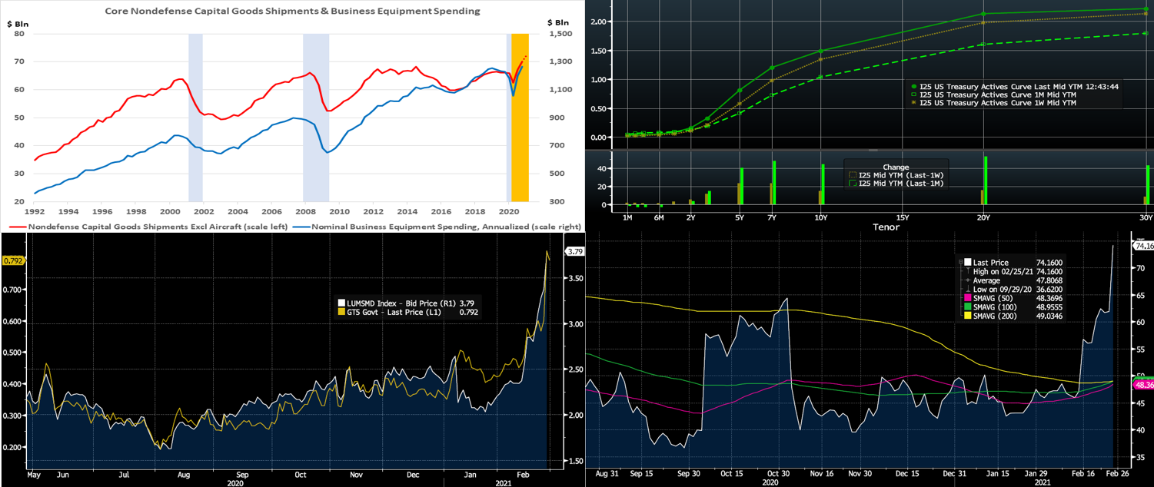Collapse the Last Price legend tree
The width and height of the screenshot is (1154, 487).
point(960,263)
